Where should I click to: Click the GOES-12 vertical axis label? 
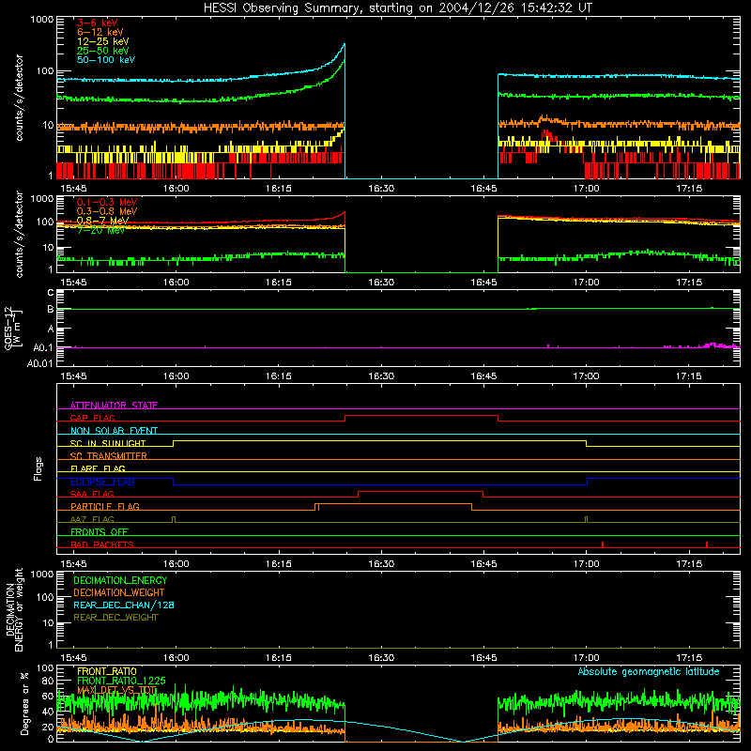[x=12, y=328]
